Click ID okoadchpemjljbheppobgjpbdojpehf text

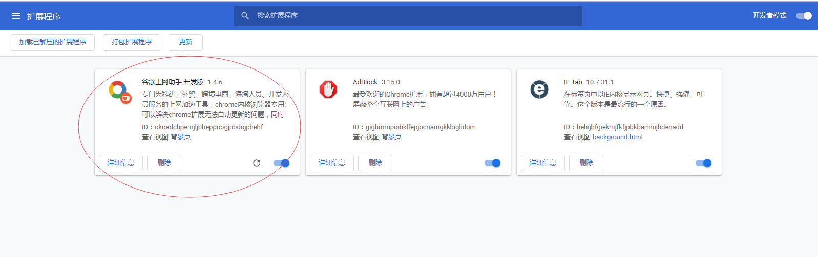coord(202,127)
